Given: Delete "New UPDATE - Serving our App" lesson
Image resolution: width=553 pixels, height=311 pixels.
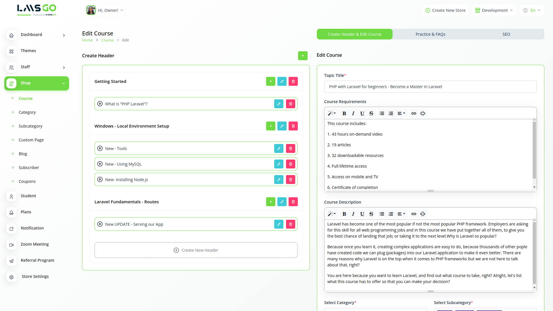Looking at the screenshot, I should [290, 224].
